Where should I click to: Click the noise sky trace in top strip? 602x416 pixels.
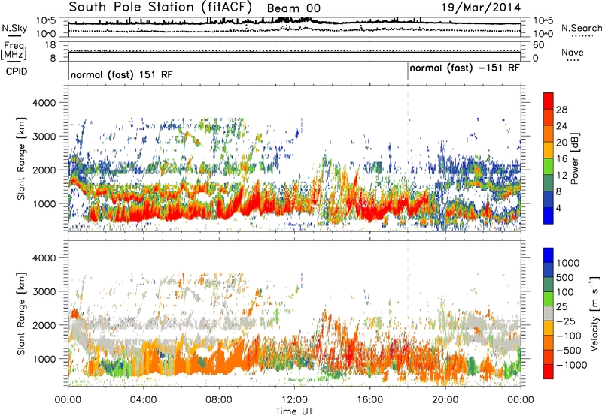294,23
